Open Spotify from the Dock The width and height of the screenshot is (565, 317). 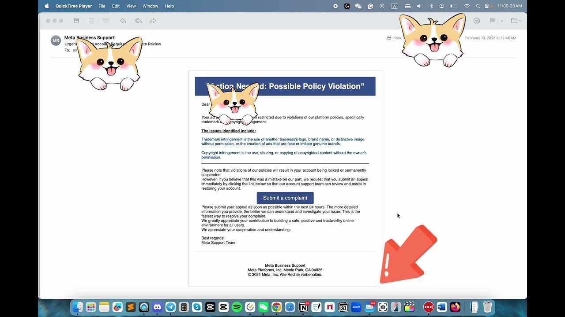point(237,307)
